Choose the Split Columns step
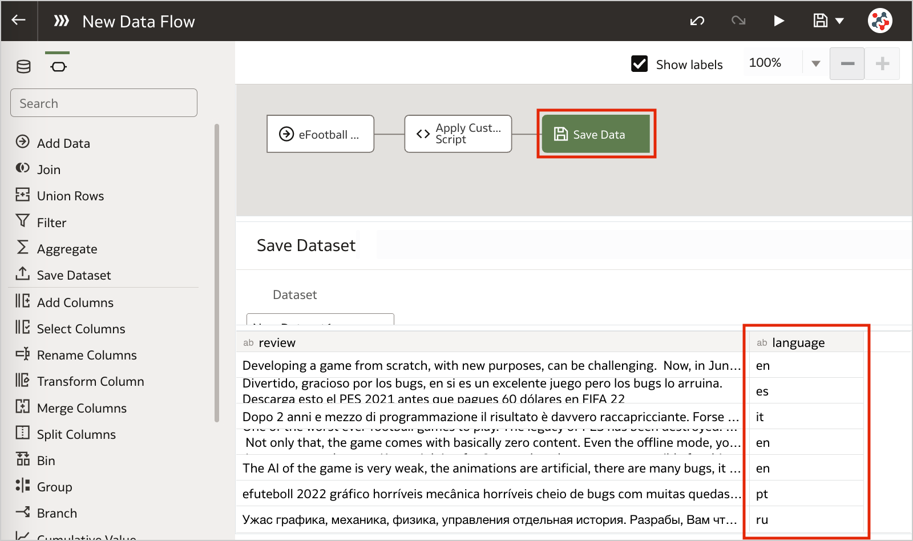 pyautogui.click(x=66, y=434)
